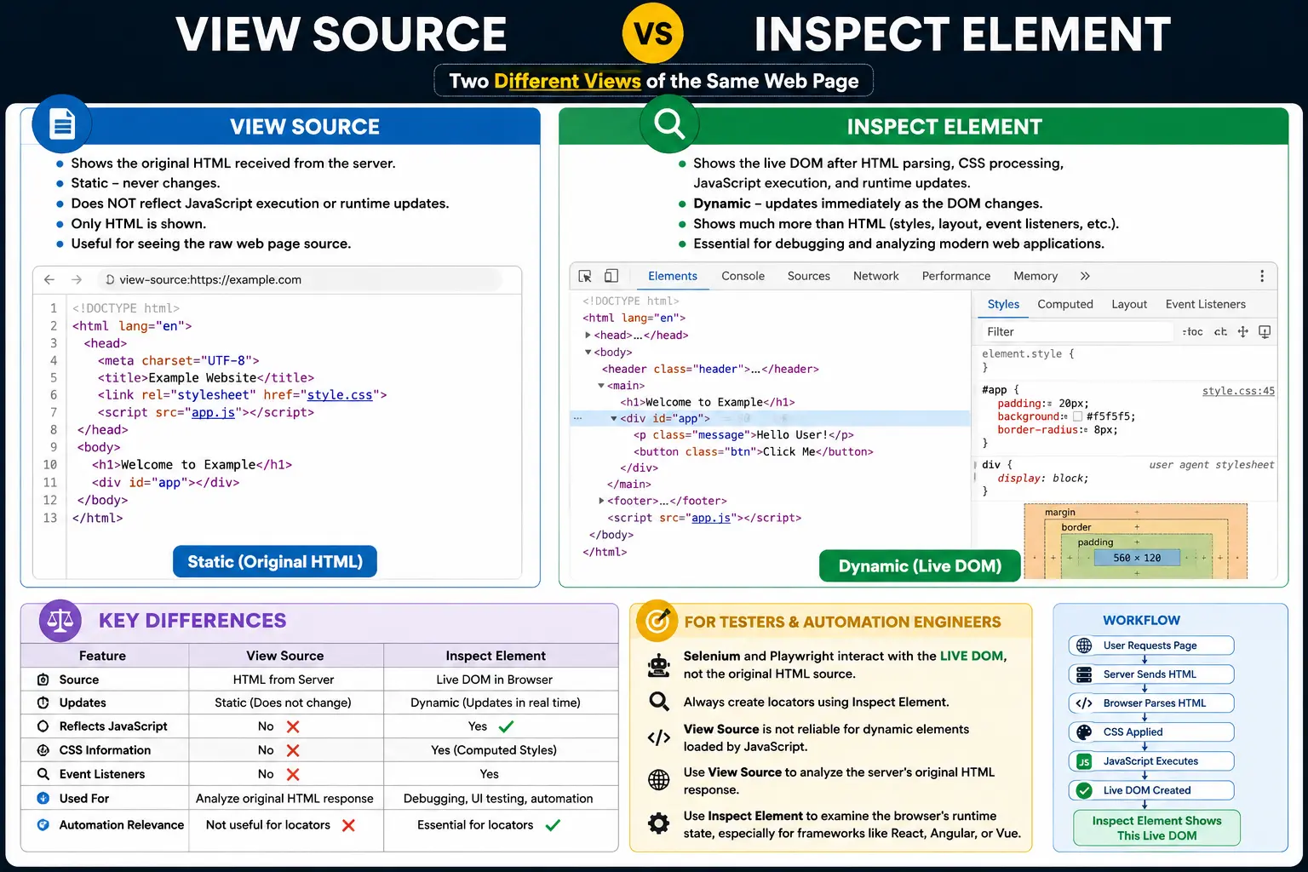This screenshot has height=872, width=1308.
Task: Click the ellipsis beside the div id="app" row
Action: 578,418
